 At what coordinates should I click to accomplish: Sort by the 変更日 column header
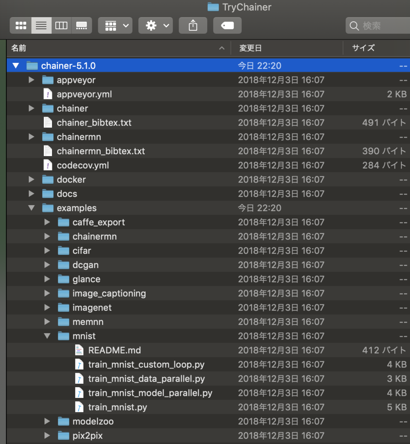(x=287, y=48)
